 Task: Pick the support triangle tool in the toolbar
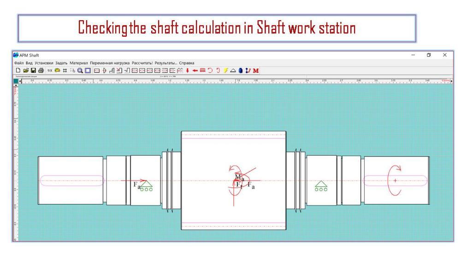tap(233, 70)
